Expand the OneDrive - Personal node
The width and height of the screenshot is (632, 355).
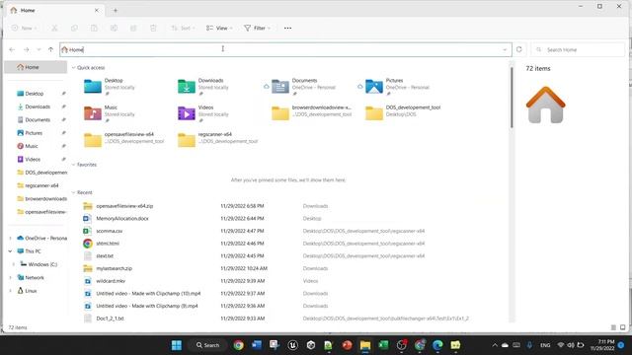pyautogui.click(x=10, y=239)
